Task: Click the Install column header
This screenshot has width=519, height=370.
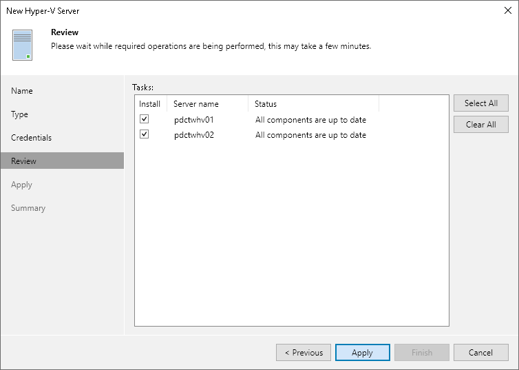Action: 151,103
